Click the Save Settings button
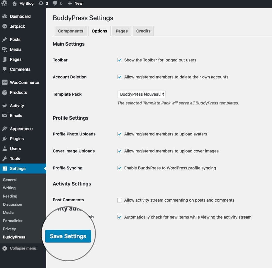 point(68,236)
